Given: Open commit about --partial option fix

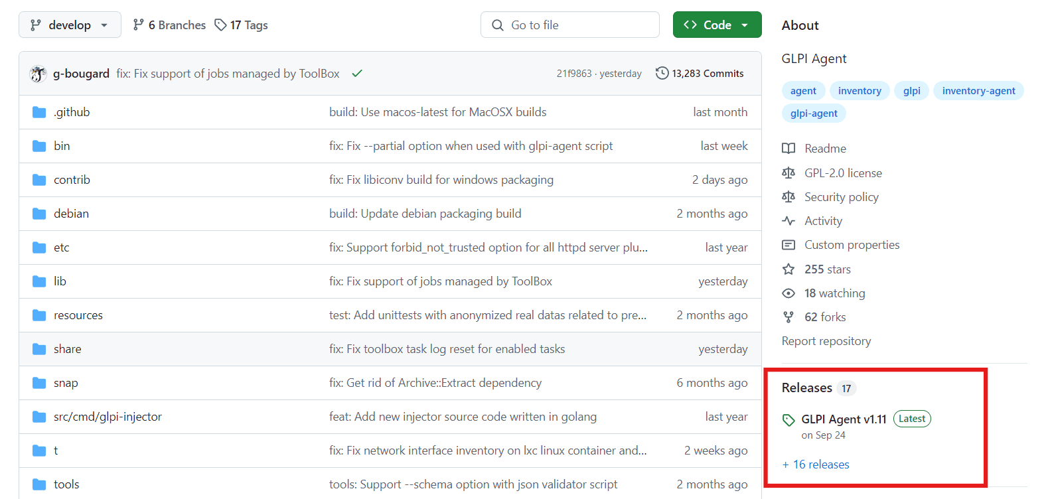Looking at the screenshot, I should tap(471, 146).
